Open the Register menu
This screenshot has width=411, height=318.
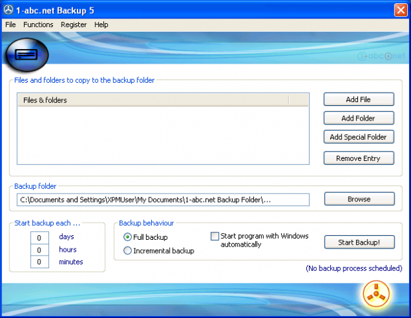pyautogui.click(x=74, y=25)
